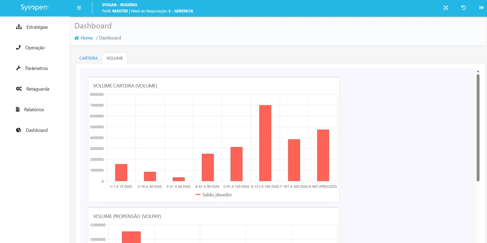The width and height of the screenshot is (487, 243).
Task: Switch to the CARTEIRA tab
Action: pyautogui.click(x=88, y=58)
